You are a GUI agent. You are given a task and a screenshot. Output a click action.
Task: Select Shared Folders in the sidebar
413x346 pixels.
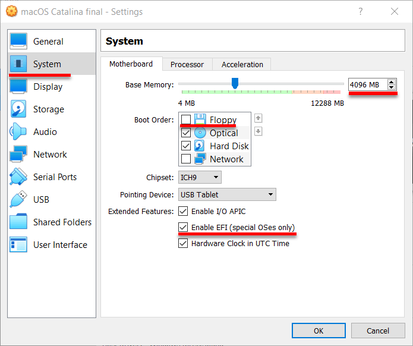point(52,222)
